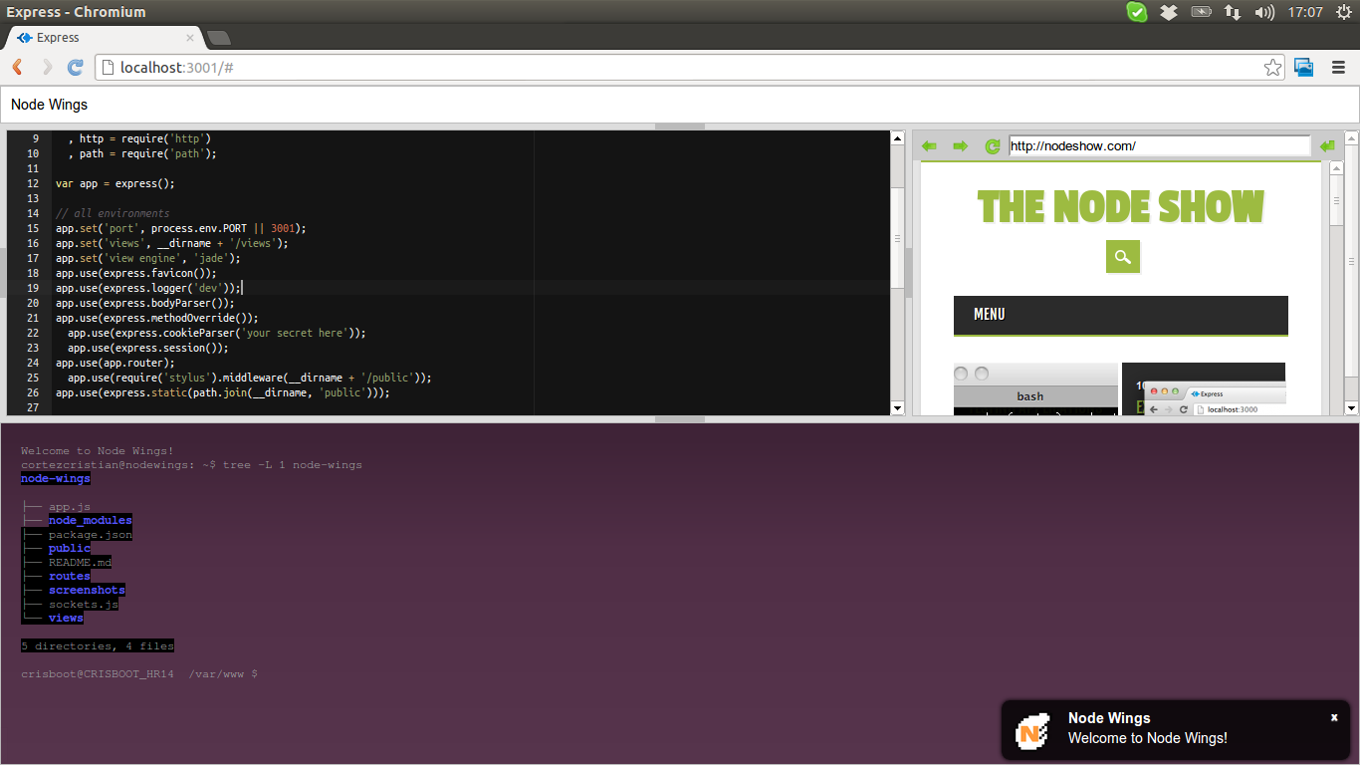Click screenshots in the terminal tree output
Image resolution: width=1360 pixels, height=765 pixels.
tap(87, 591)
